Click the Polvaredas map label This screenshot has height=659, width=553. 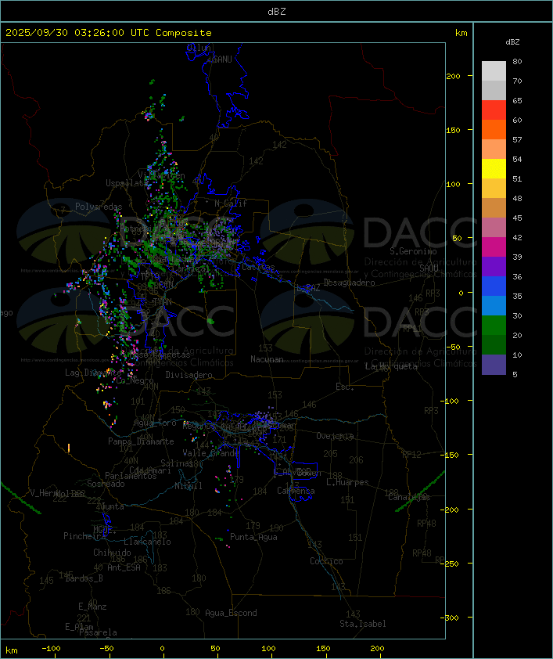pyautogui.click(x=99, y=207)
